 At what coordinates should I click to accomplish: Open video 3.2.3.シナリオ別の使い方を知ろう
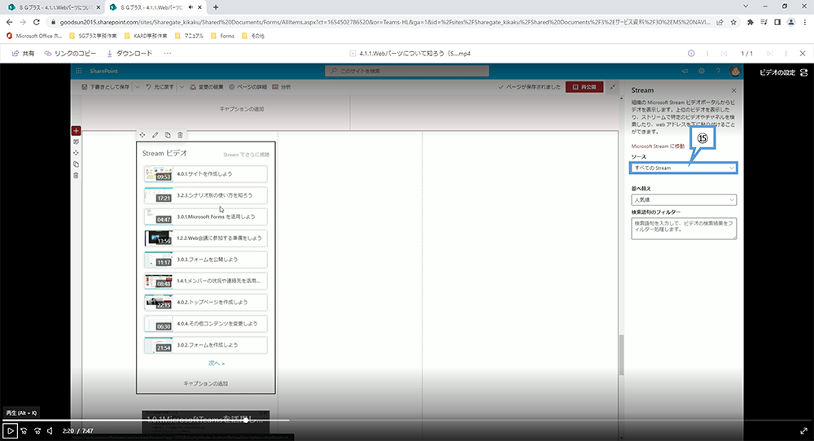(206, 195)
